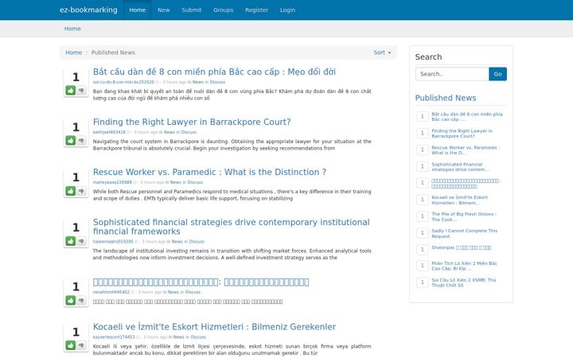Image resolution: width=573 pixels, height=358 pixels.
Task: Click the ez-bookmarking site logo
Action: pyautogui.click(x=88, y=10)
